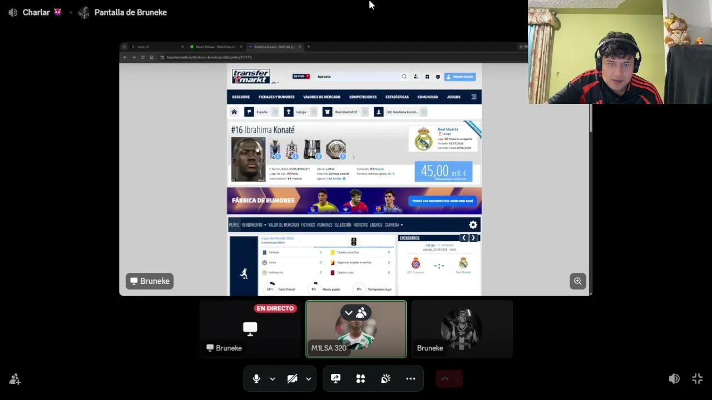
Task: Click the EN VIVO live badge
Action: pos(301,77)
